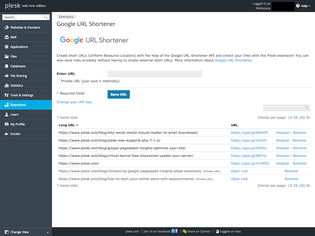
Task: Sort by Long URL column arrow
Action: click(77, 125)
